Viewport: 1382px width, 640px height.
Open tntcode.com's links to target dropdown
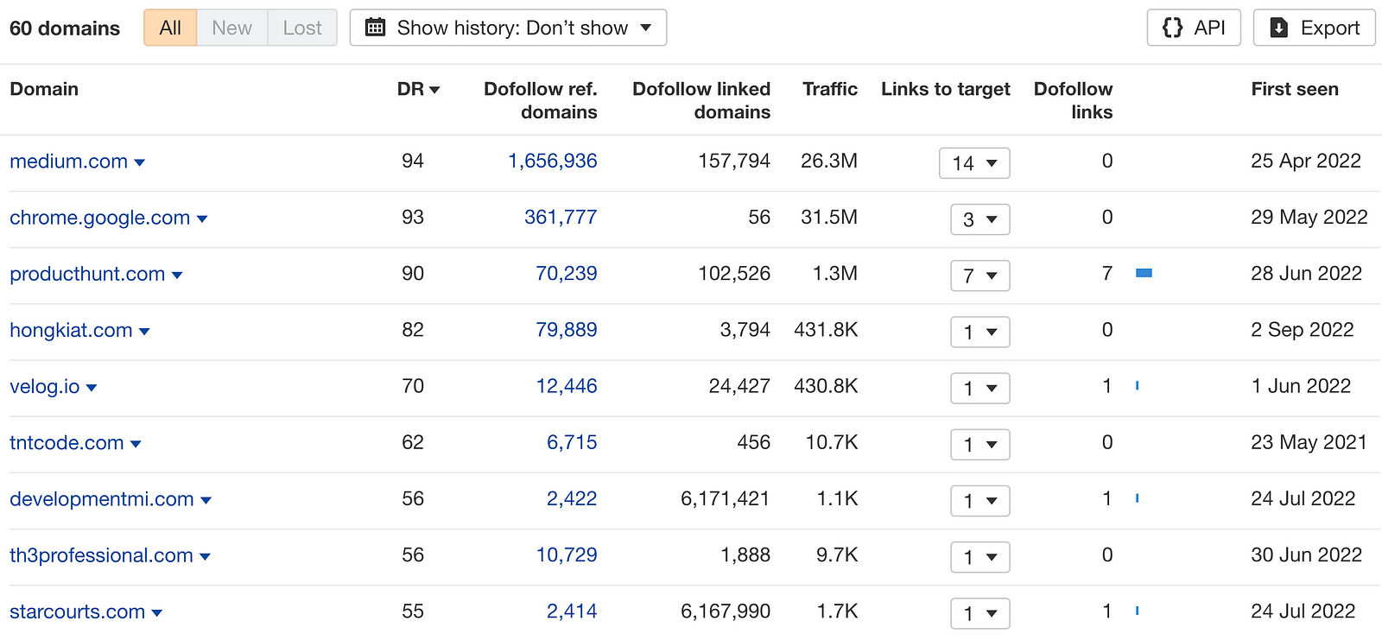(980, 443)
